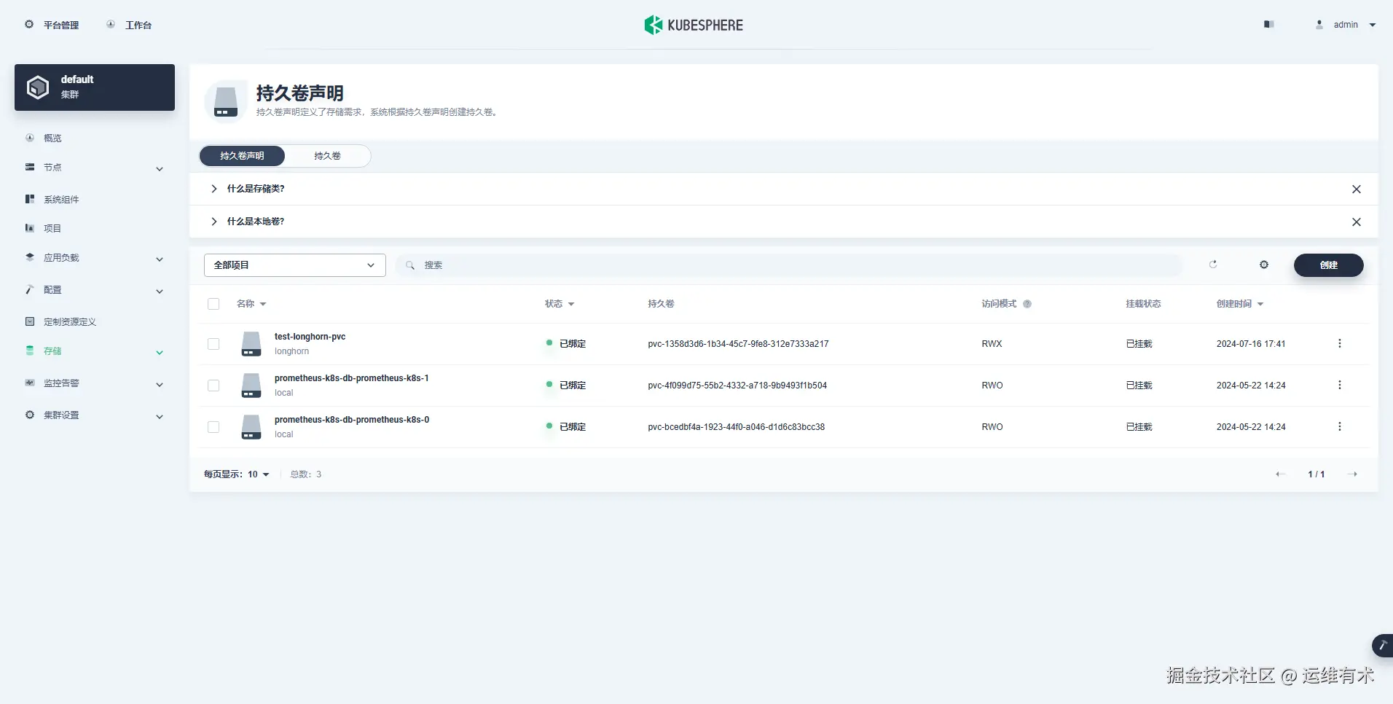Click the overview (概览) sidebar icon
Image resolution: width=1393 pixels, height=704 pixels.
coord(30,138)
